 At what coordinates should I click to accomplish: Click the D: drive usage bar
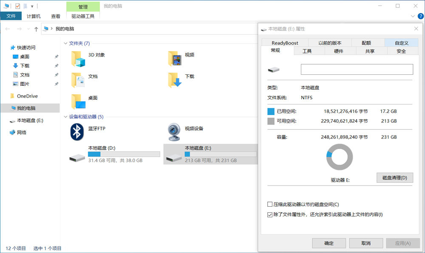click(124, 154)
